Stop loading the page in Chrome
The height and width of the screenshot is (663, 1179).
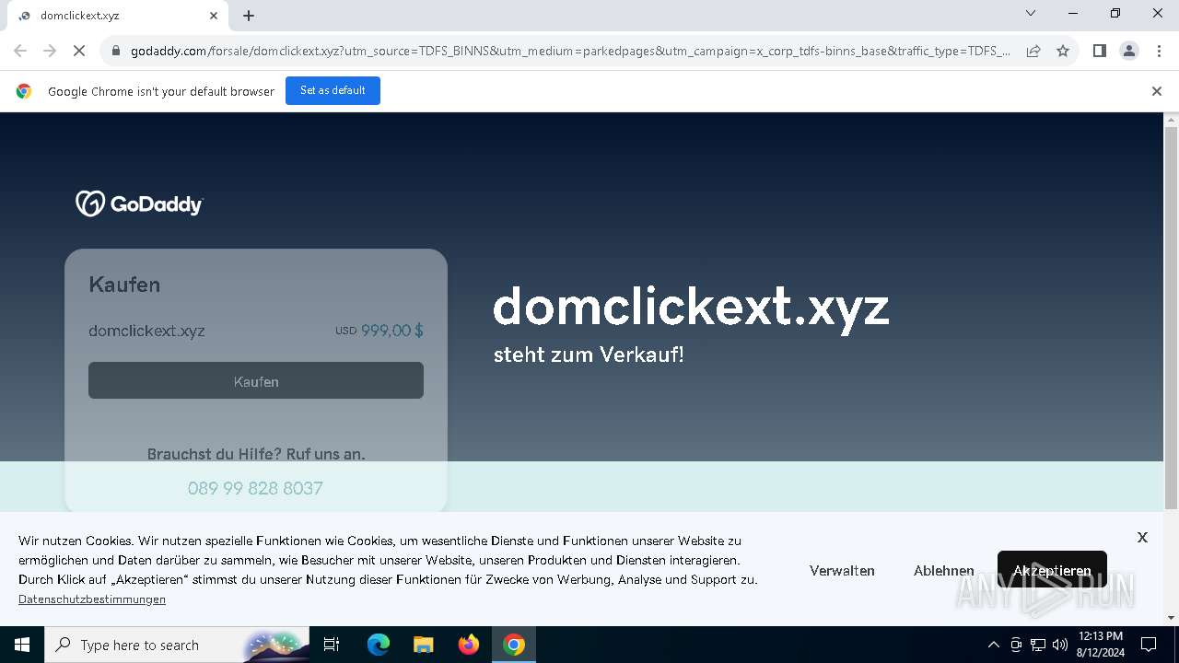click(x=79, y=51)
